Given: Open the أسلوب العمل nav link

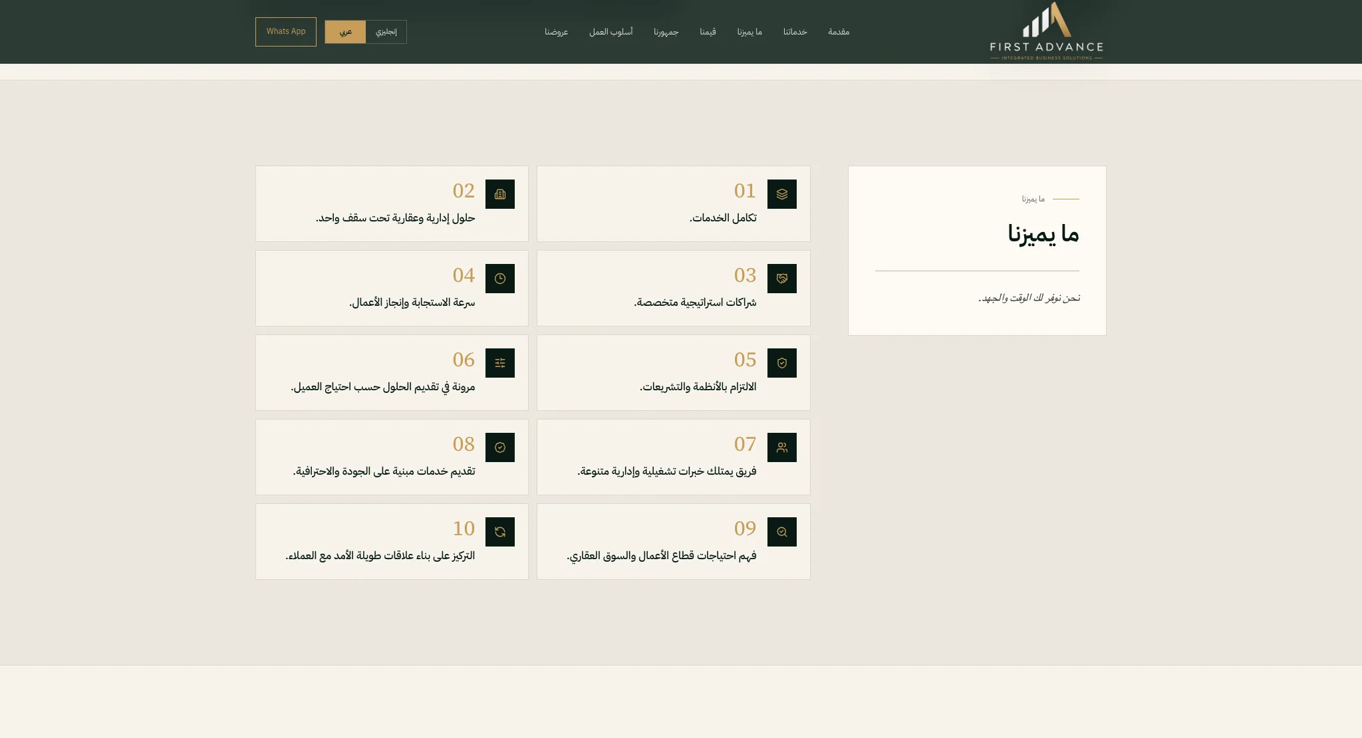Looking at the screenshot, I should tap(611, 32).
